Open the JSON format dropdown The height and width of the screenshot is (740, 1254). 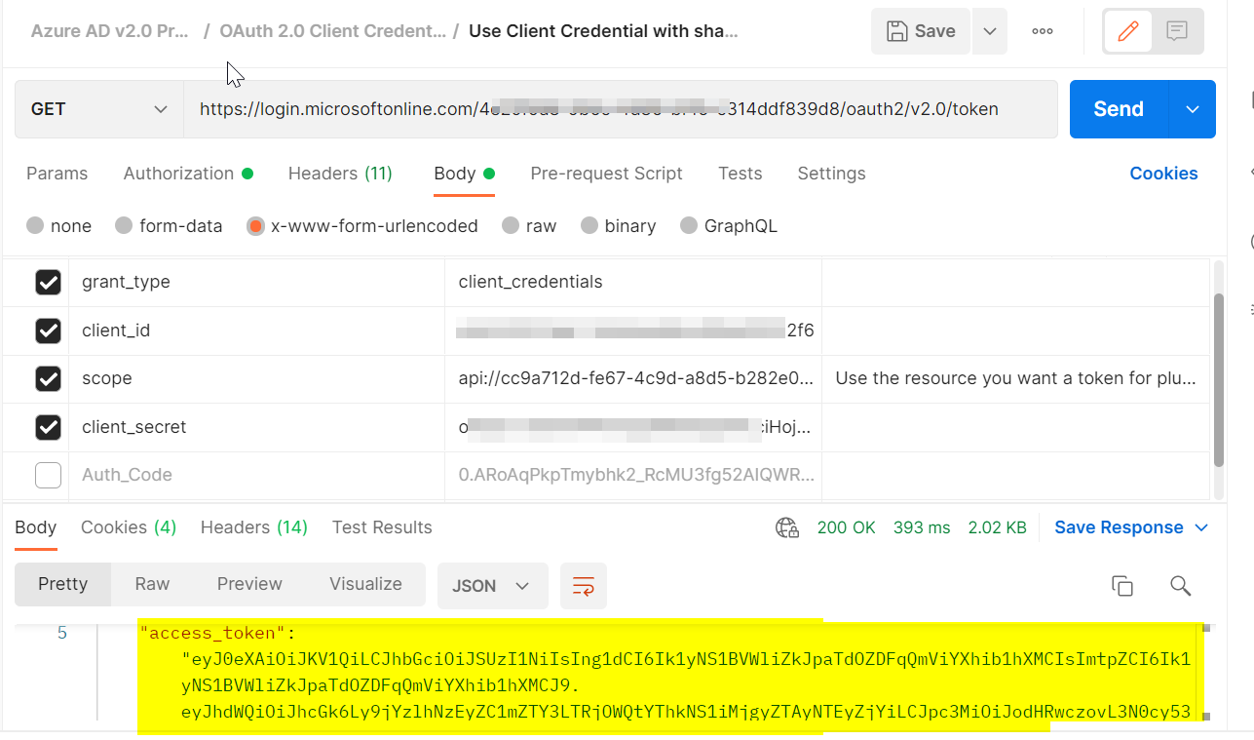click(493, 585)
